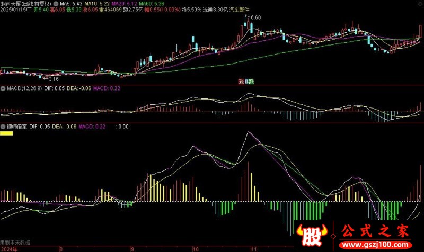Click the yellow block under 缠师倍率

click(6, 133)
